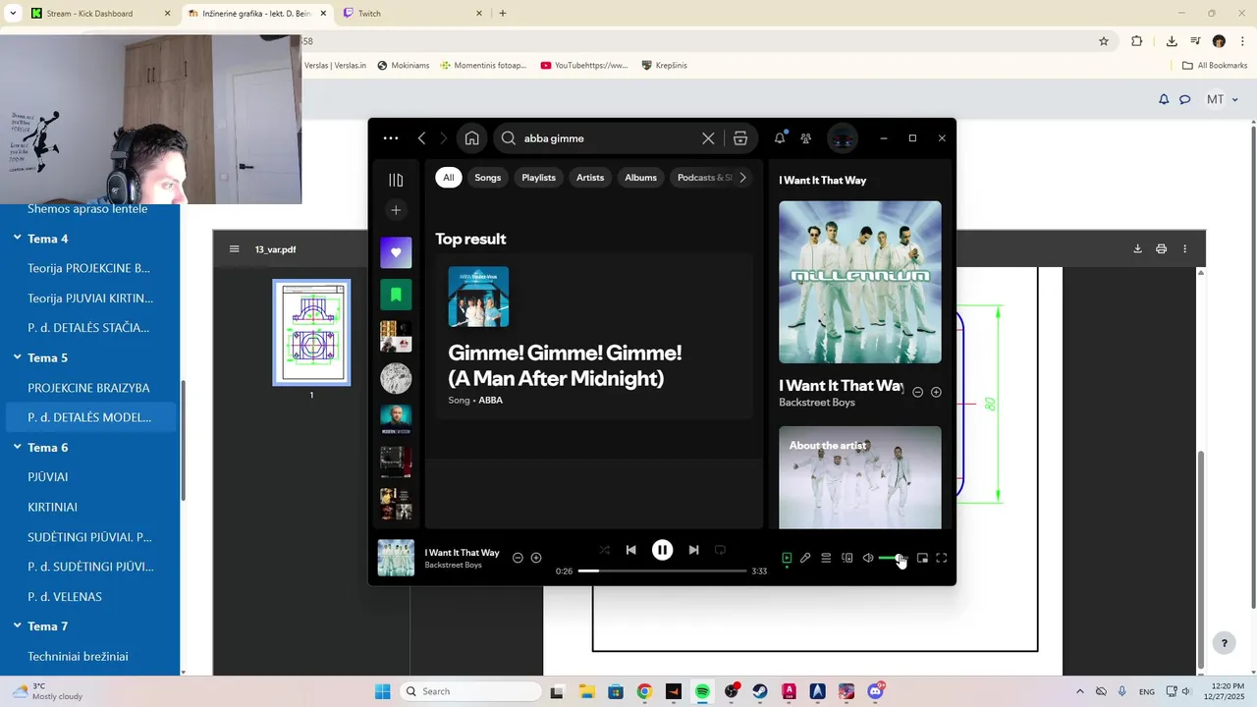This screenshot has width=1257, height=707.
Task: Toggle Now Playing view button
Action: click(787, 558)
